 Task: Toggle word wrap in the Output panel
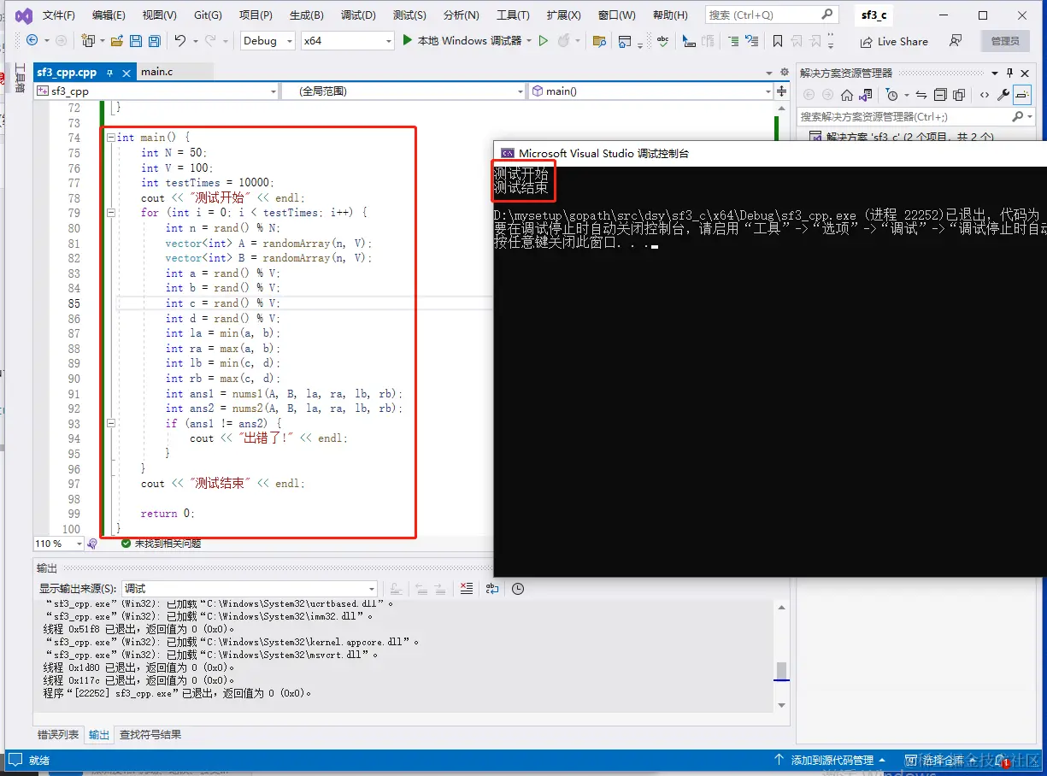pos(492,588)
